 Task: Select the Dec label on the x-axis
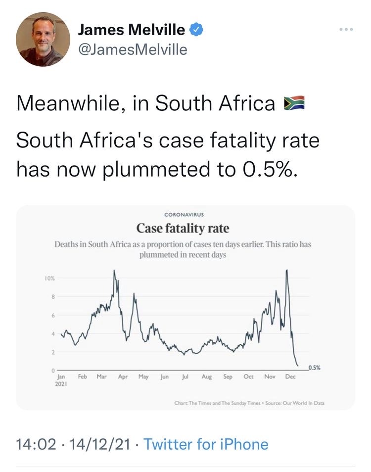pos(290,377)
